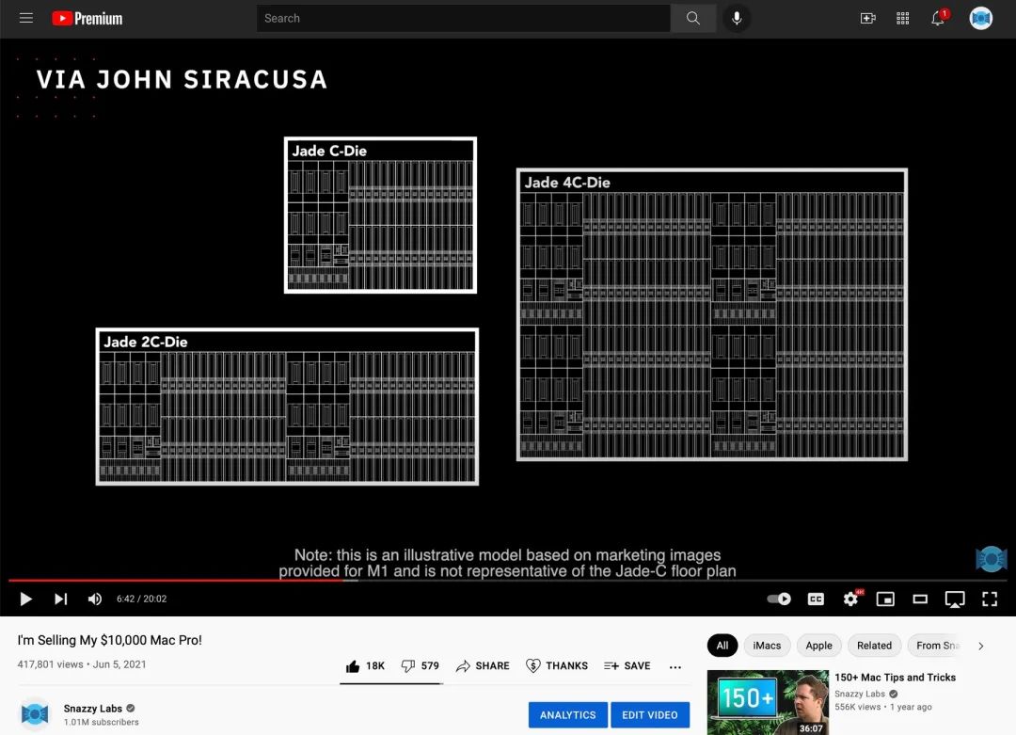Viewport: 1016px width, 735px height.
Task: Show more filter chips with arrow
Action: click(x=981, y=646)
